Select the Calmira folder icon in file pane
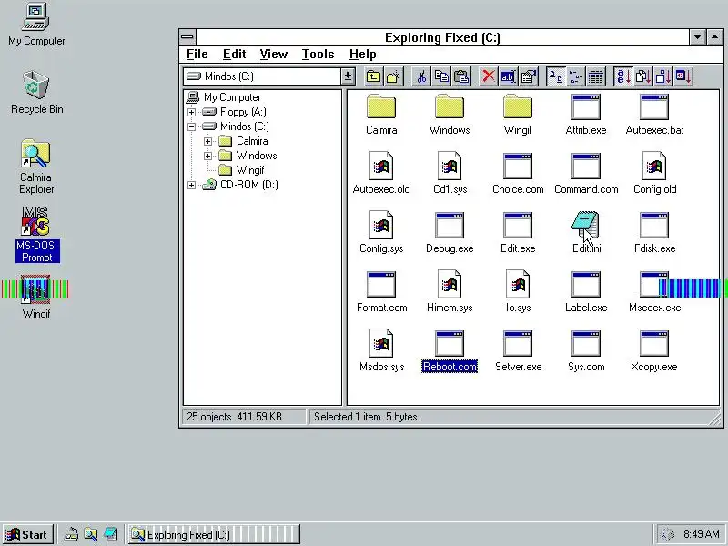Viewport: 728px width, 546px height. click(381, 116)
